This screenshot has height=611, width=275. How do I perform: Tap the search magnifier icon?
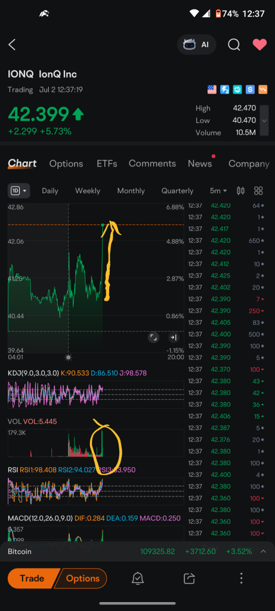pos(234,44)
